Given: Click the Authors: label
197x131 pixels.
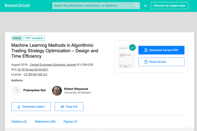Looking at the screenshot, I should (17, 80).
